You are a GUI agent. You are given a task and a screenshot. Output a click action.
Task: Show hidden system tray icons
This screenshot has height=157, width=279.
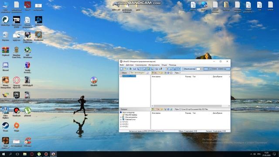(x=251, y=154)
